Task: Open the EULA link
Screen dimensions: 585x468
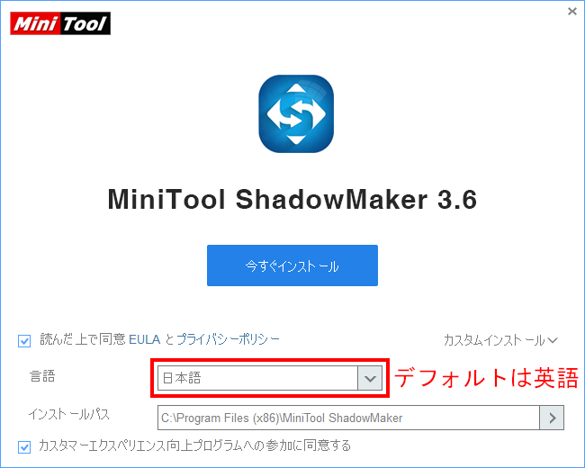Action: [144, 339]
